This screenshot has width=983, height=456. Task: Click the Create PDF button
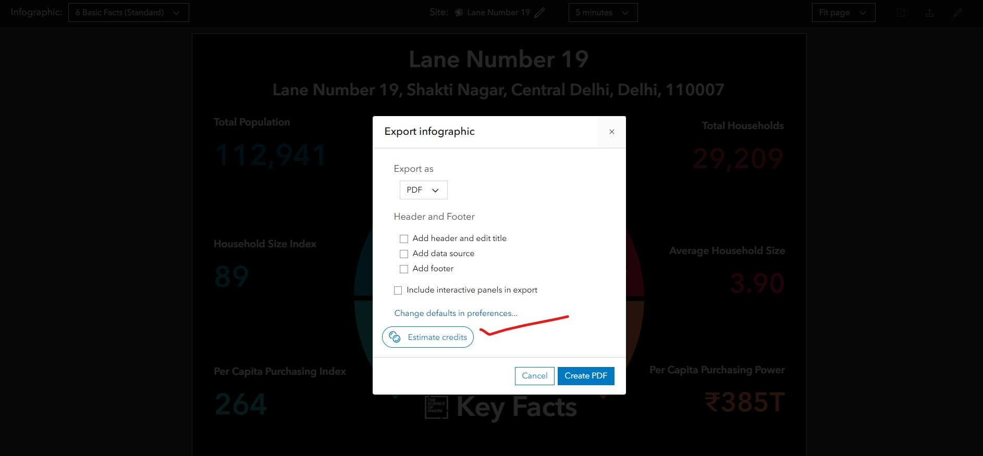click(x=586, y=376)
